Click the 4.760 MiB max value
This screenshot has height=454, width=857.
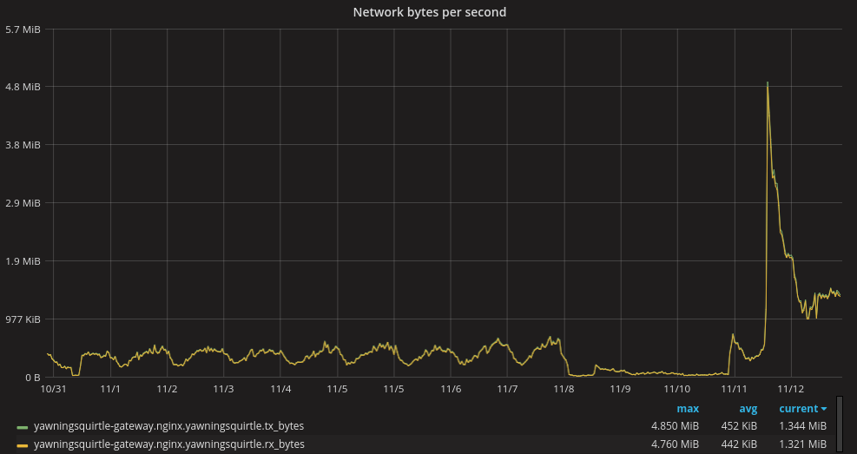675,444
